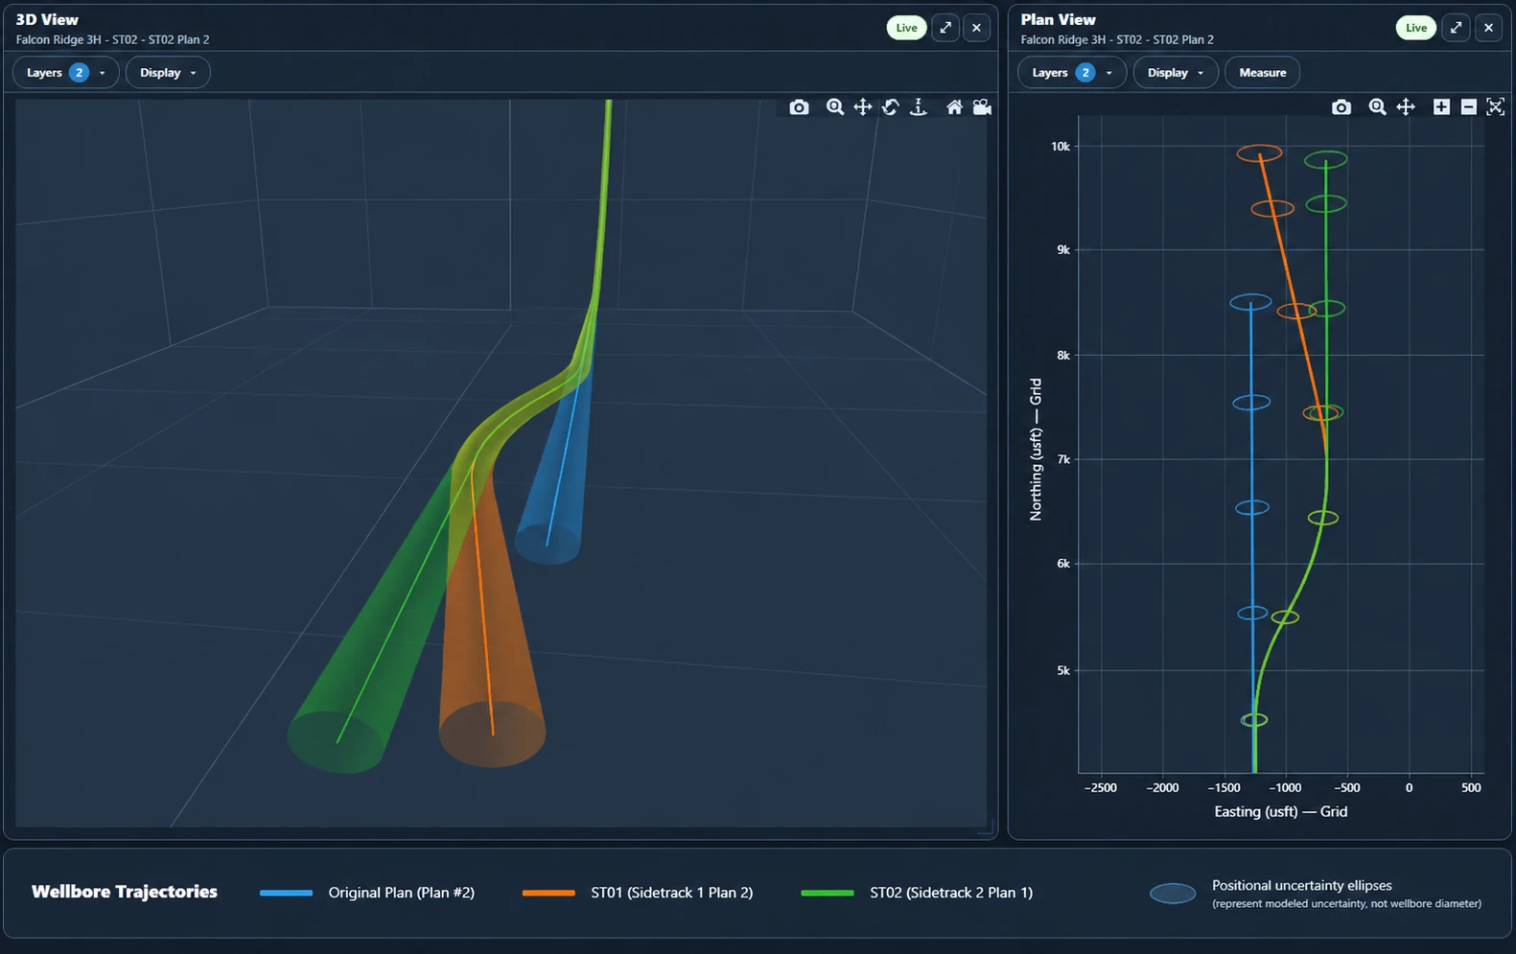Click the '−2500' easting tick label

click(x=1100, y=787)
